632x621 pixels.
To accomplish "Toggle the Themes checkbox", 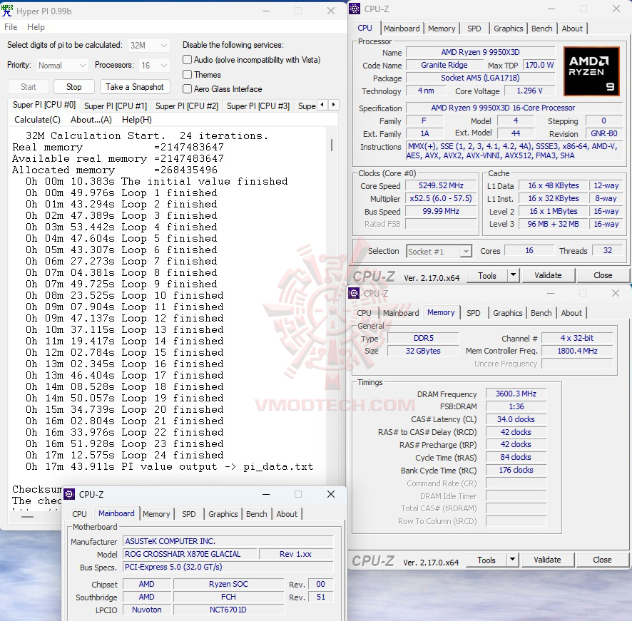I will click(187, 75).
